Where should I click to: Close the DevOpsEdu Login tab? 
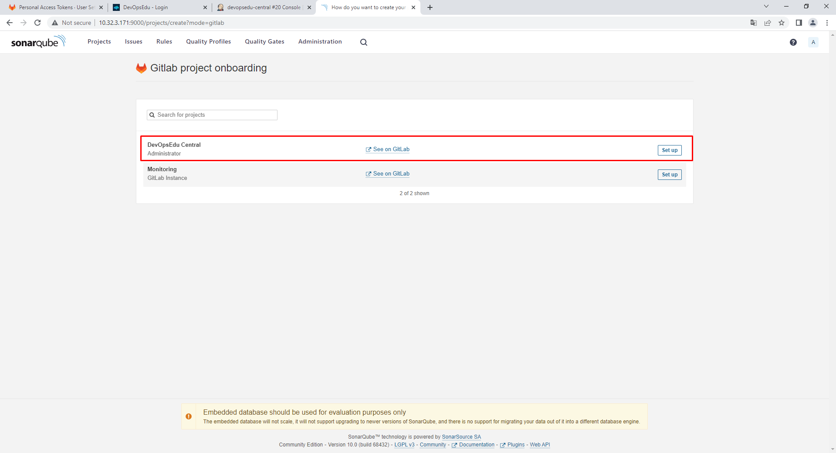[x=205, y=7]
